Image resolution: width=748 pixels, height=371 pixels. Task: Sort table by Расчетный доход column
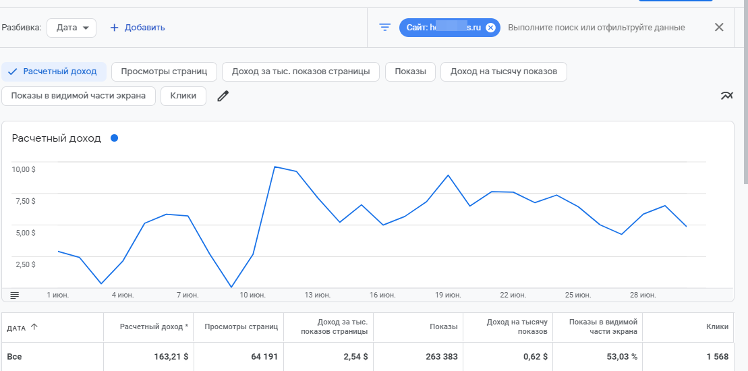coord(154,327)
